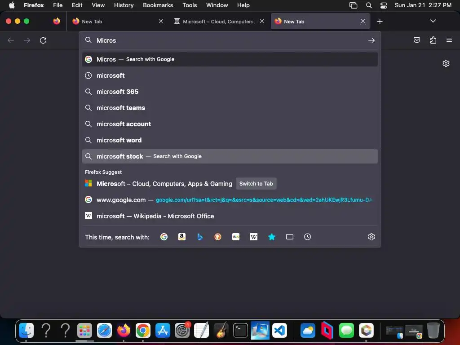Select the 'microsoft account' suggestion

(230, 124)
